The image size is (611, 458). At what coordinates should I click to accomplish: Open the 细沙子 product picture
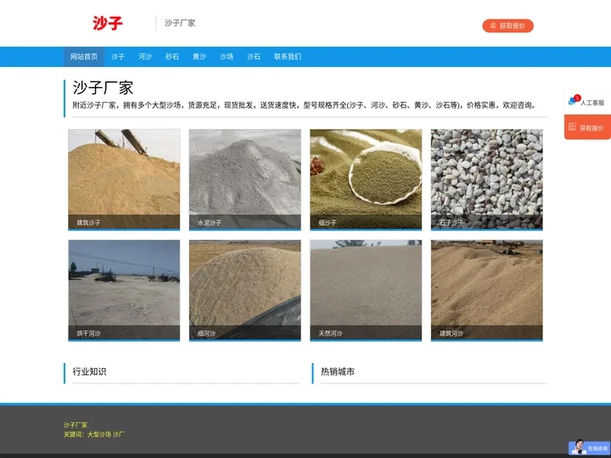click(x=366, y=178)
